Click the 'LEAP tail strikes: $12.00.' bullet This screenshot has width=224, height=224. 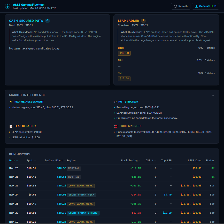point(26,138)
